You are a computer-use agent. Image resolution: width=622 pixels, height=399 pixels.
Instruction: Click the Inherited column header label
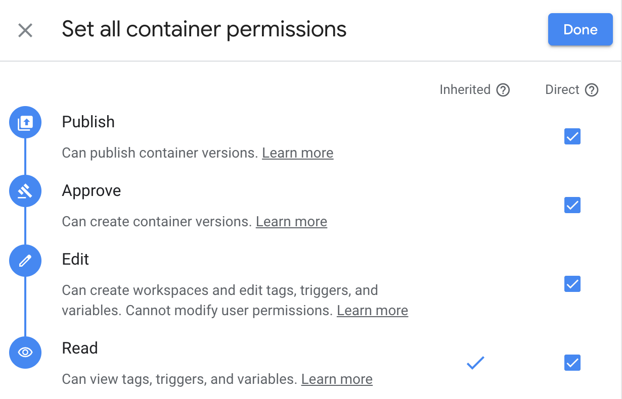(x=465, y=90)
